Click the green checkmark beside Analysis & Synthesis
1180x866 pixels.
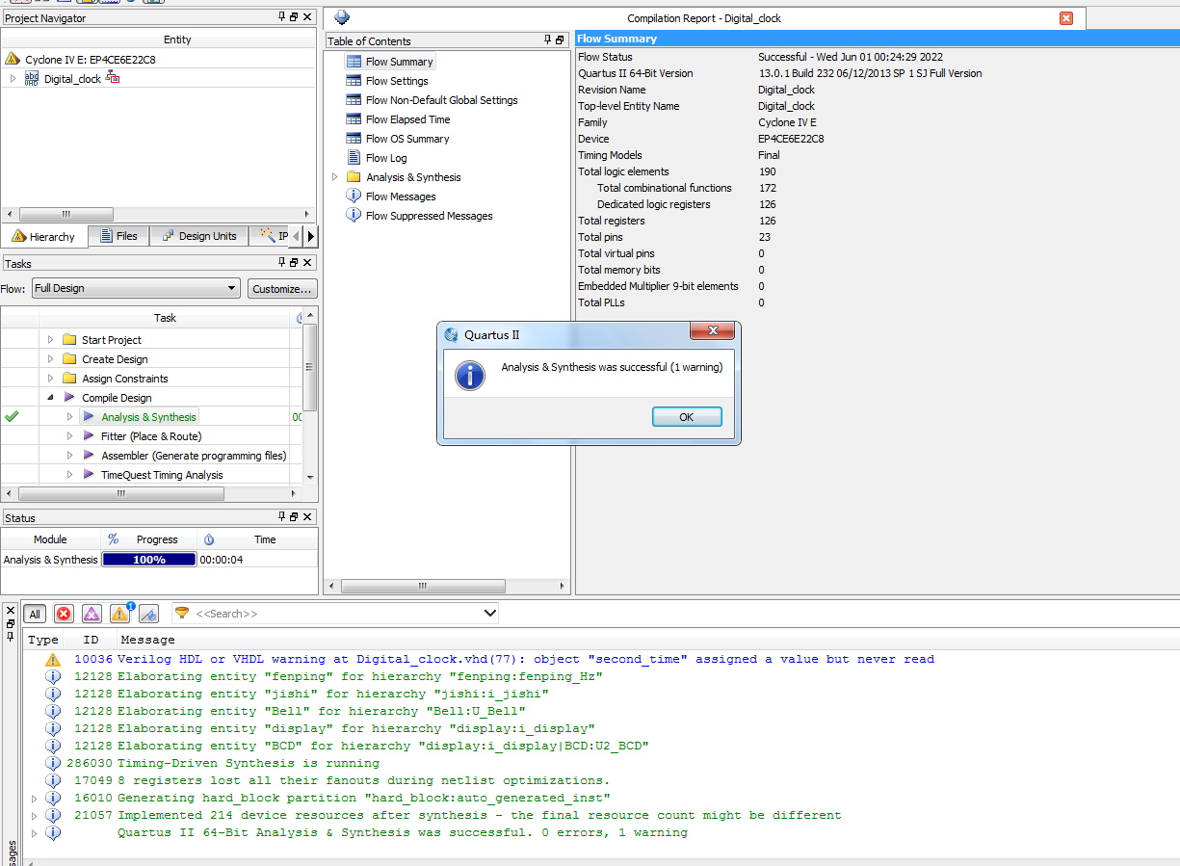tap(12, 416)
